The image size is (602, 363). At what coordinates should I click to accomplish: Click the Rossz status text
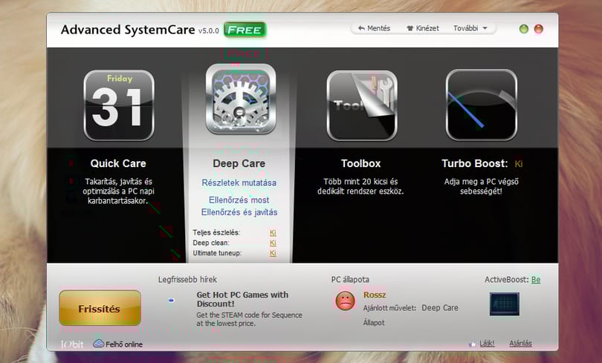pyautogui.click(x=375, y=295)
